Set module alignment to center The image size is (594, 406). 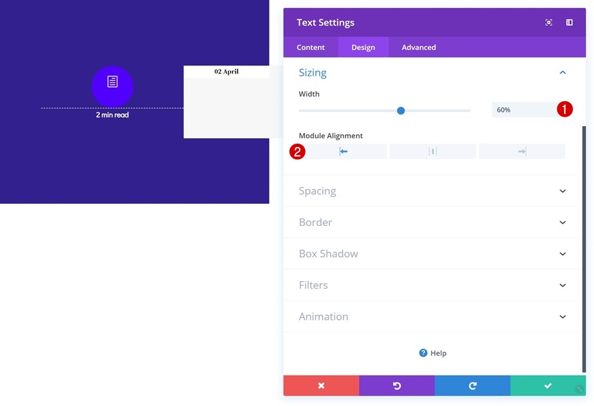click(x=433, y=151)
